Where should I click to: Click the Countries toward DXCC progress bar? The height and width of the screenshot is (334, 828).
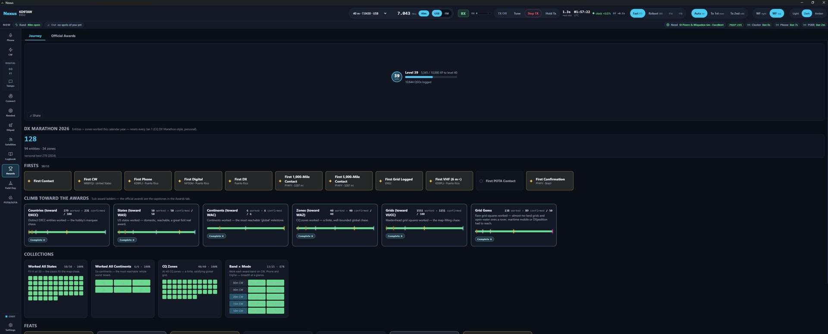[x=67, y=232]
